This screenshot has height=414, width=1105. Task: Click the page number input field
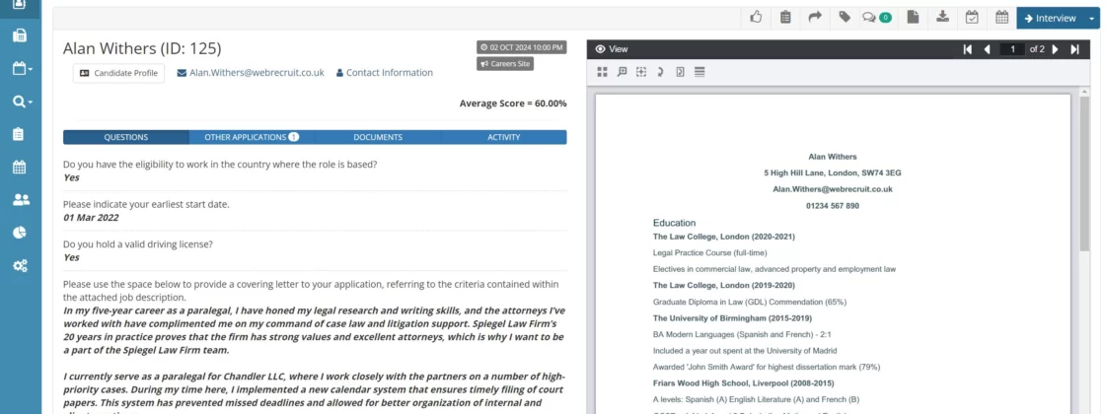tap(1010, 49)
